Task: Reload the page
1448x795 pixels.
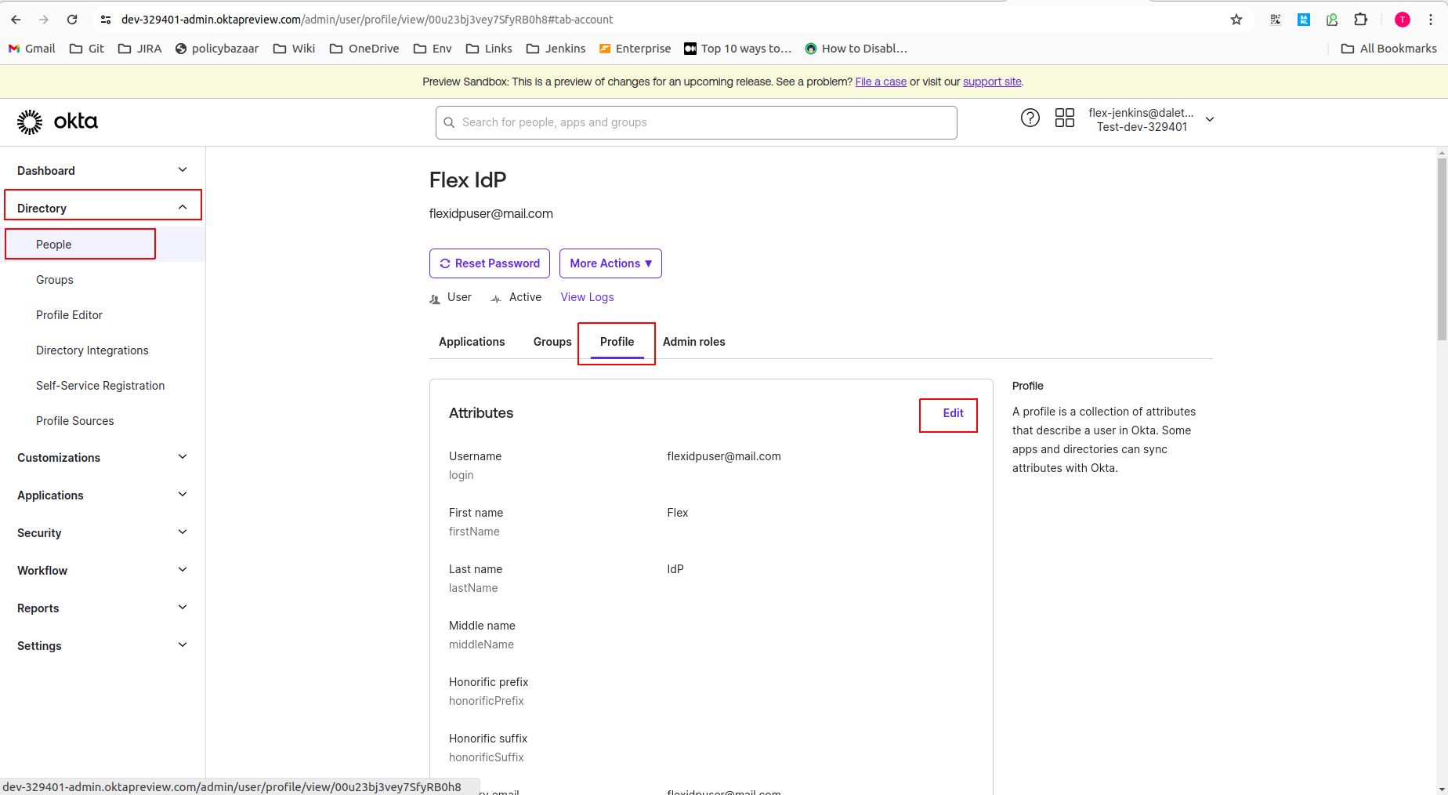Action: coord(72,20)
